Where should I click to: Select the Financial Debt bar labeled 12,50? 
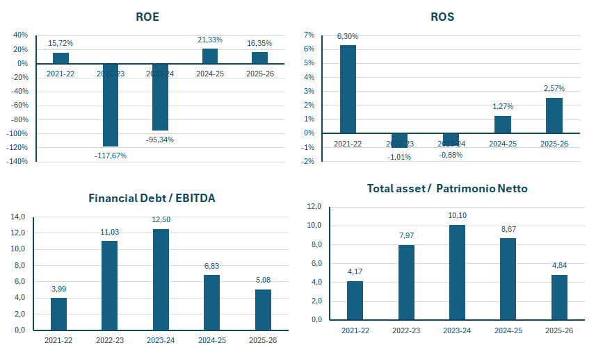coord(161,280)
